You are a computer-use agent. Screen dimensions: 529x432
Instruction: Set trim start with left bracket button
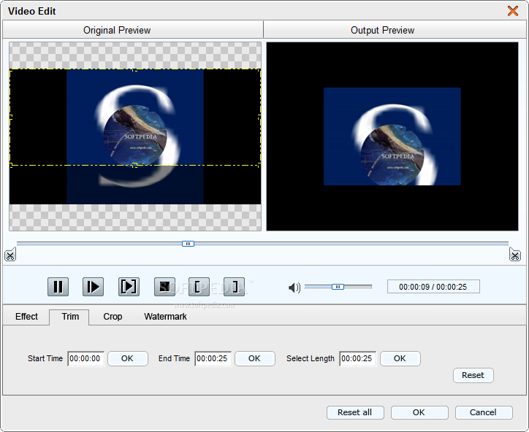[x=199, y=287]
